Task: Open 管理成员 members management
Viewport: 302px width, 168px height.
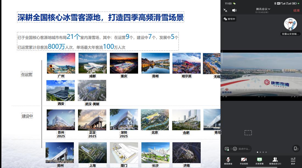Action: 275,161
